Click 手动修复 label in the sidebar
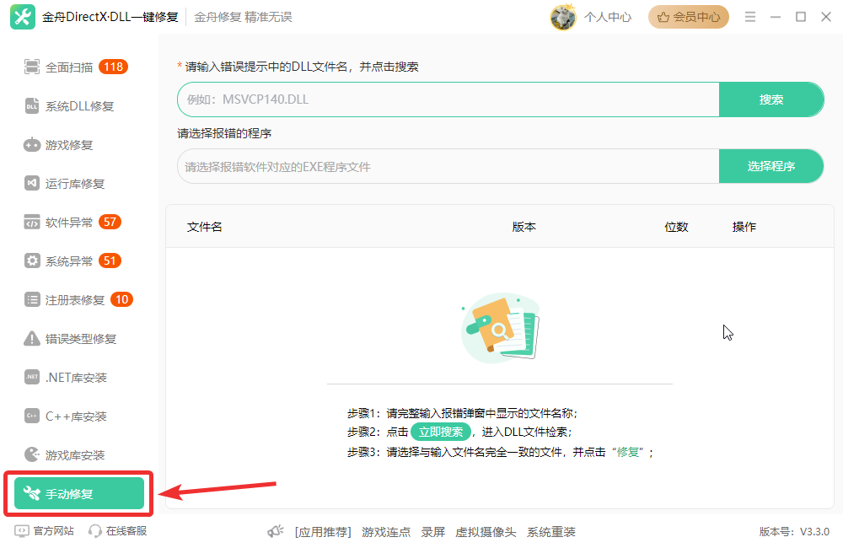The image size is (843, 548). (x=69, y=494)
